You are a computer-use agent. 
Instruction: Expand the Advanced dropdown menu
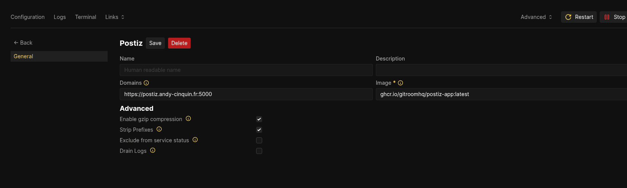click(536, 17)
